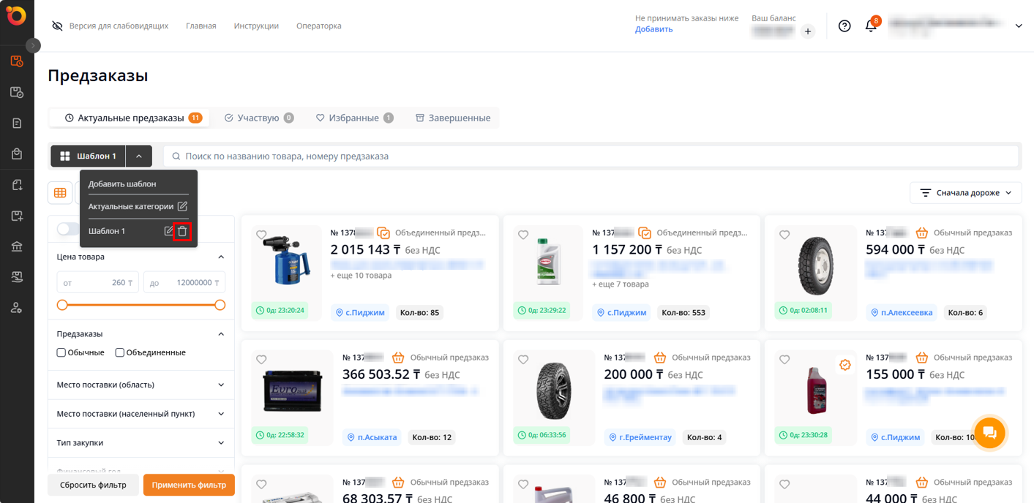Open the document-with-arrow sidebar icon
Screen dimensions: 1034x503
click(x=17, y=185)
